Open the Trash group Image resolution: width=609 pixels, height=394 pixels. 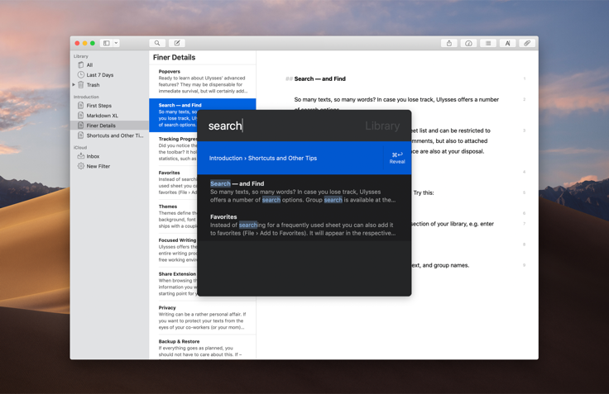(x=109, y=85)
